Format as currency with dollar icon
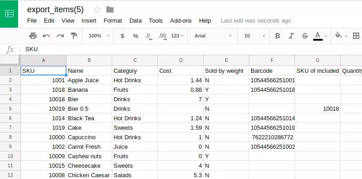Image resolution: width=362 pixels, height=179 pixels. (122, 36)
